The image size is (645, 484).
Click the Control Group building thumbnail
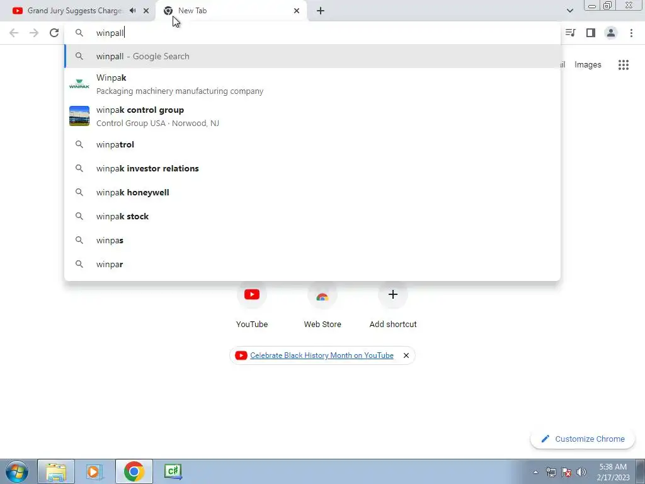[79, 116]
